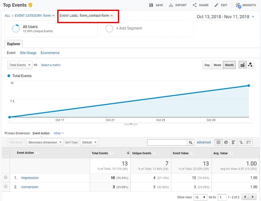Go to previous page of results arrow
This screenshot has height=201, width=261.
245,197
